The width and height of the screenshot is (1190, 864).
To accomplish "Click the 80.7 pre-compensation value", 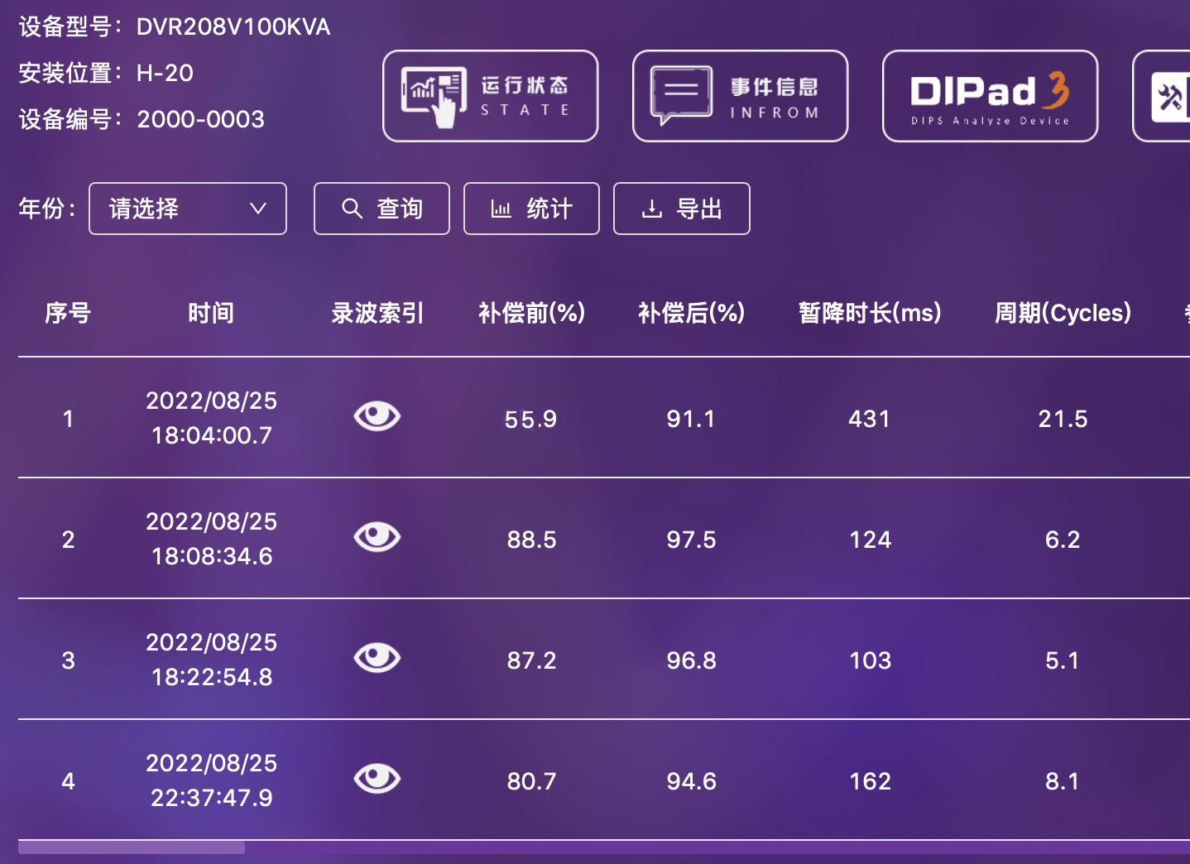I will 531,782.
